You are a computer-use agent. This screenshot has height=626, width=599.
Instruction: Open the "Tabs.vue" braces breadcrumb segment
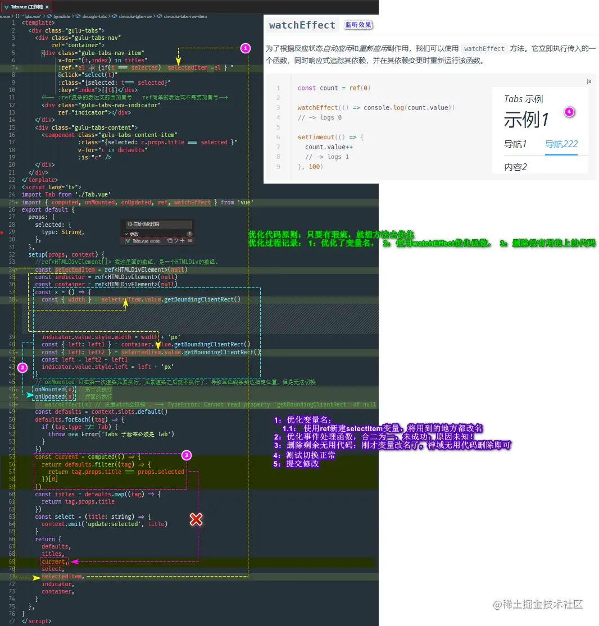click(28, 16)
